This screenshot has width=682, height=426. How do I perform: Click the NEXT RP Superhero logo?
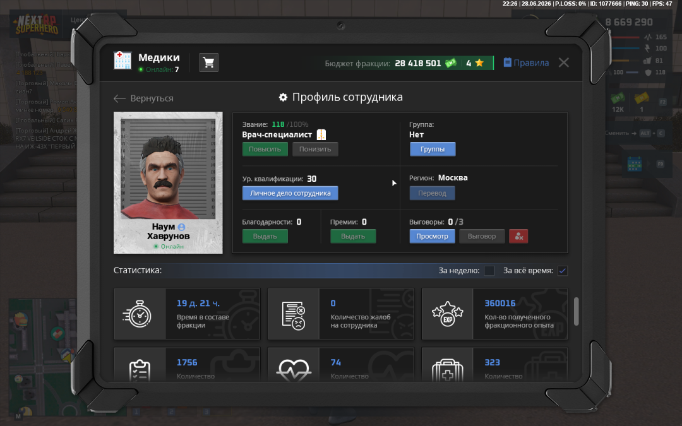coord(37,24)
